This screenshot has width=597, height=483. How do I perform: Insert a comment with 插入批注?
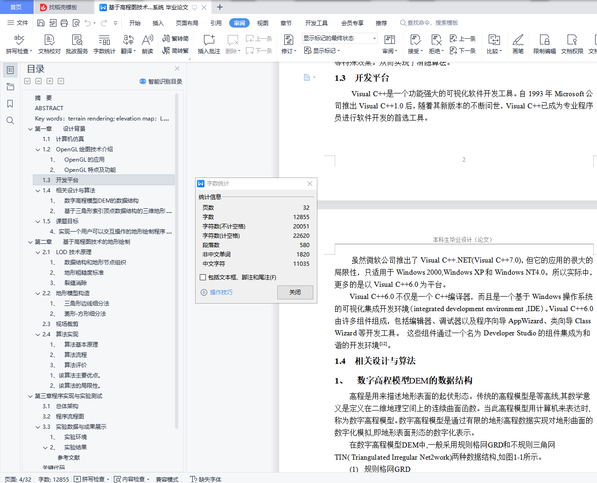click(209, 44)
